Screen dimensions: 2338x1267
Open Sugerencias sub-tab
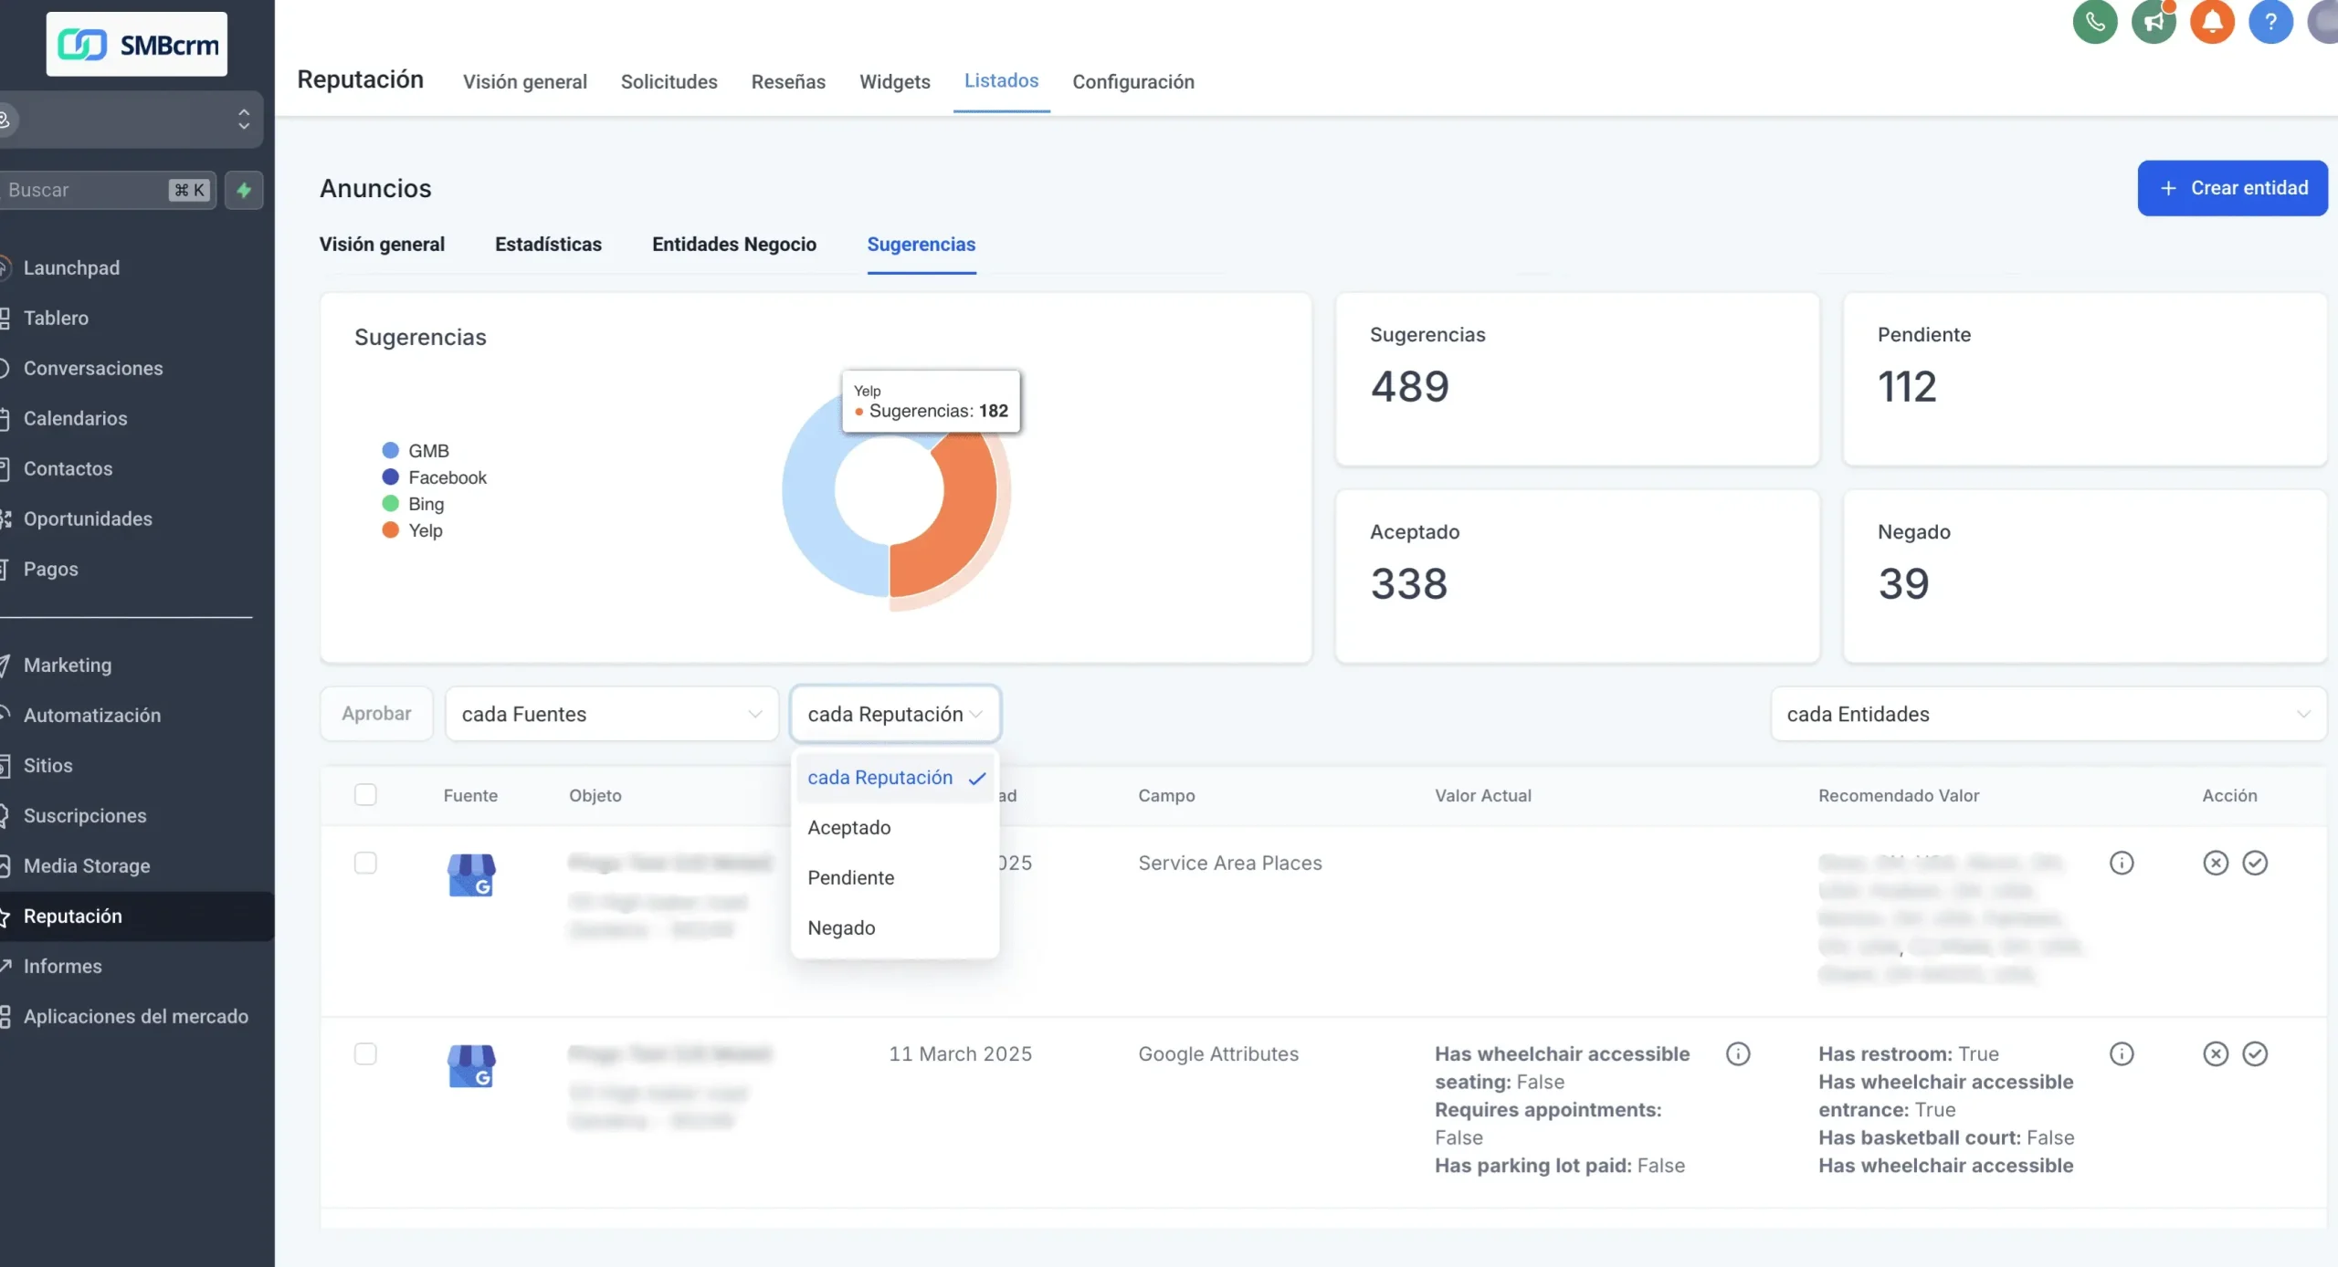pyautogui.click(x=922, y=244)
